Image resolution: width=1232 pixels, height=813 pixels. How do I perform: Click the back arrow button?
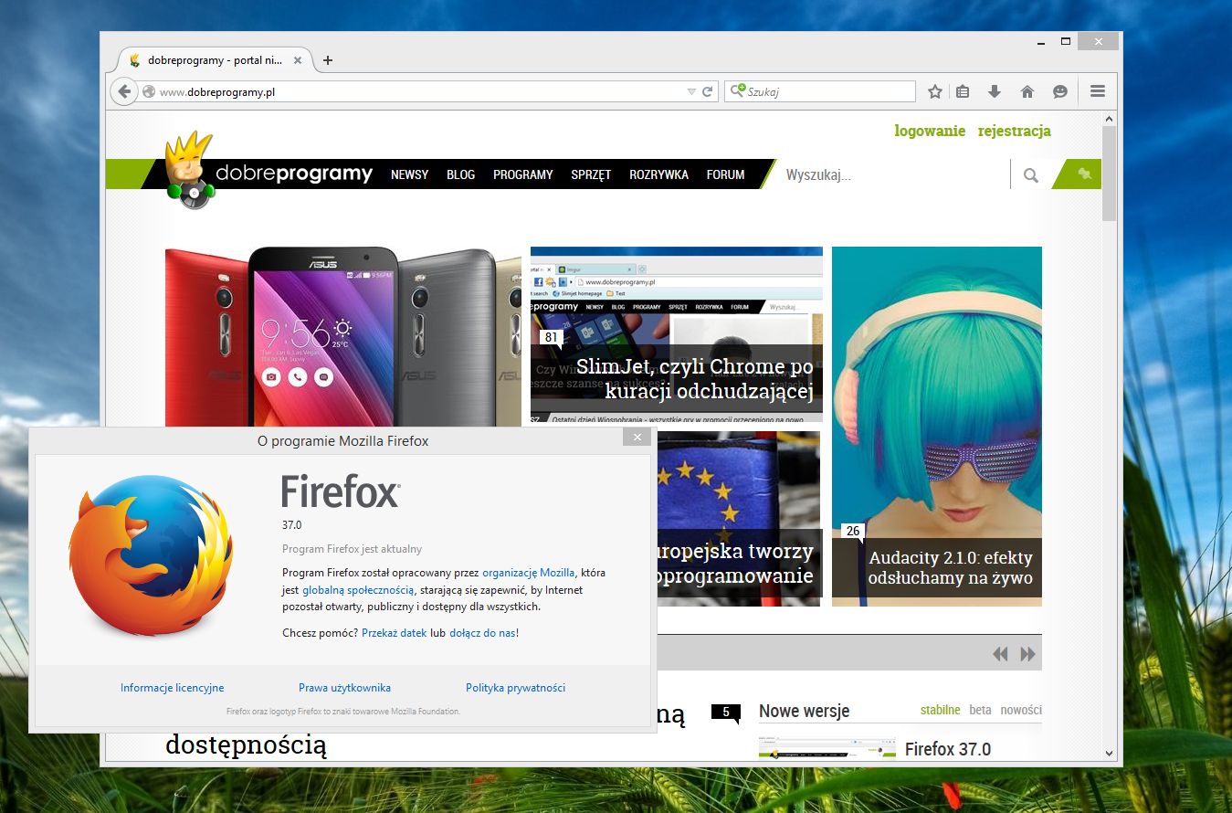tap(123, 91)
